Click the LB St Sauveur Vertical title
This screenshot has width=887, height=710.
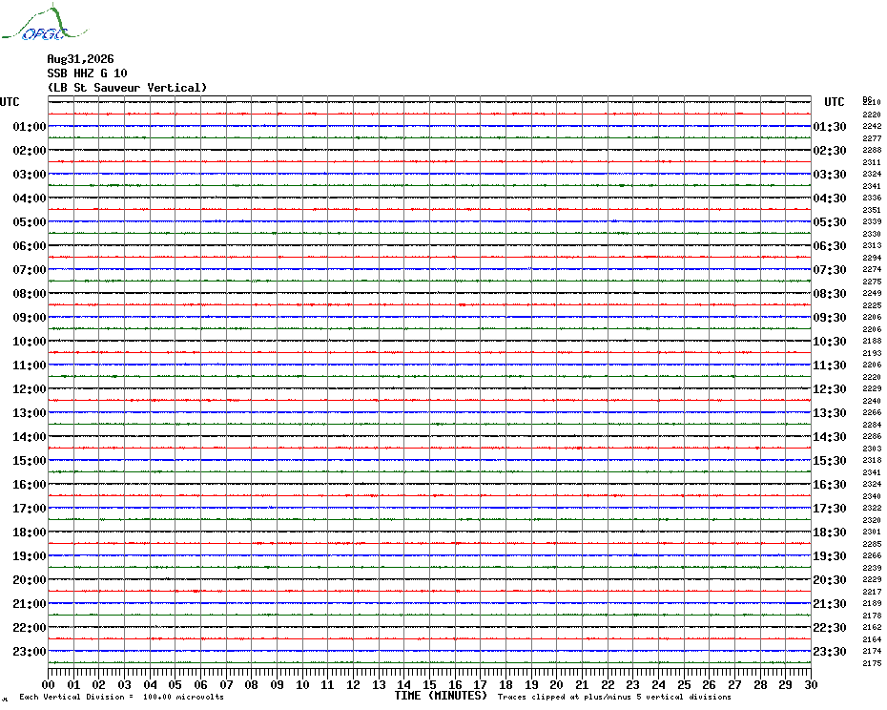(x=127, y=88)
